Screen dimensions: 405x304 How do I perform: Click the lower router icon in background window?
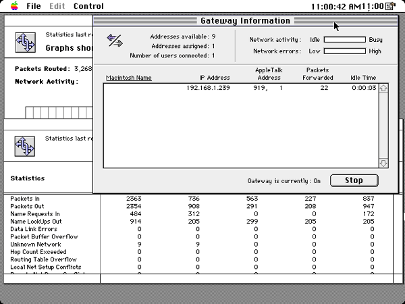[x=25, y=147]
